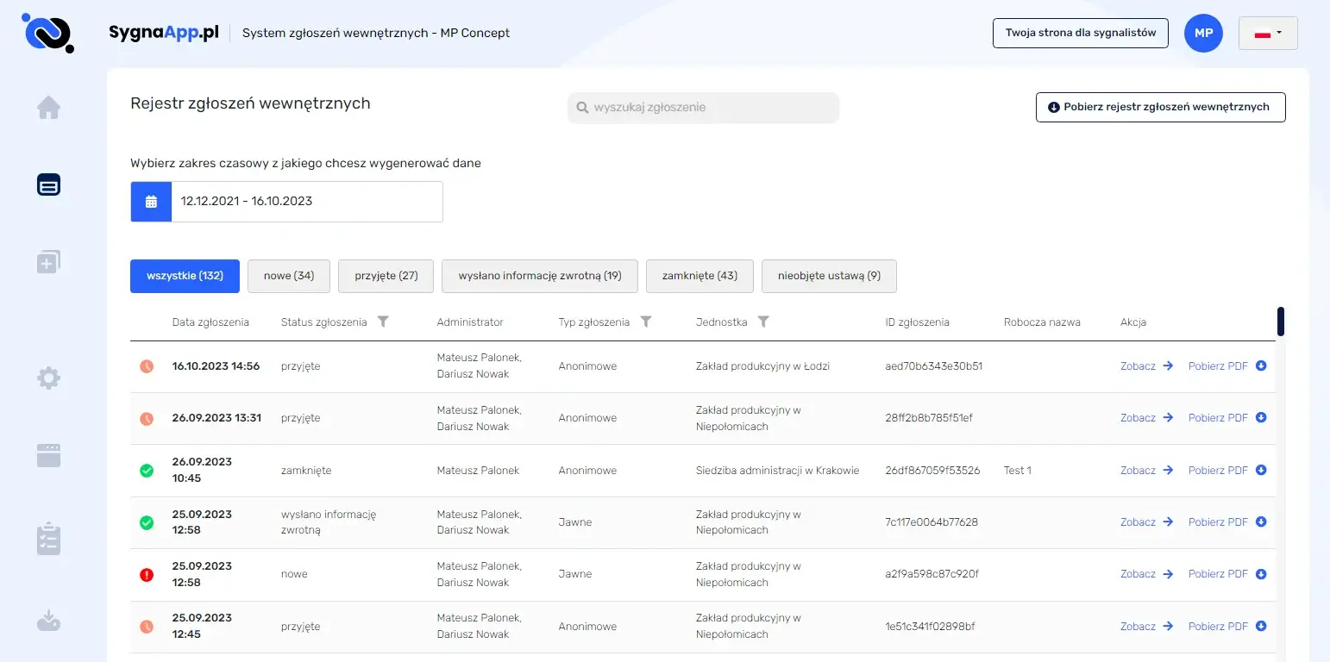Screen dimensions: 1330x662
Task: Click the Data zgłoszenia column header
Action: tap(210, 322)
